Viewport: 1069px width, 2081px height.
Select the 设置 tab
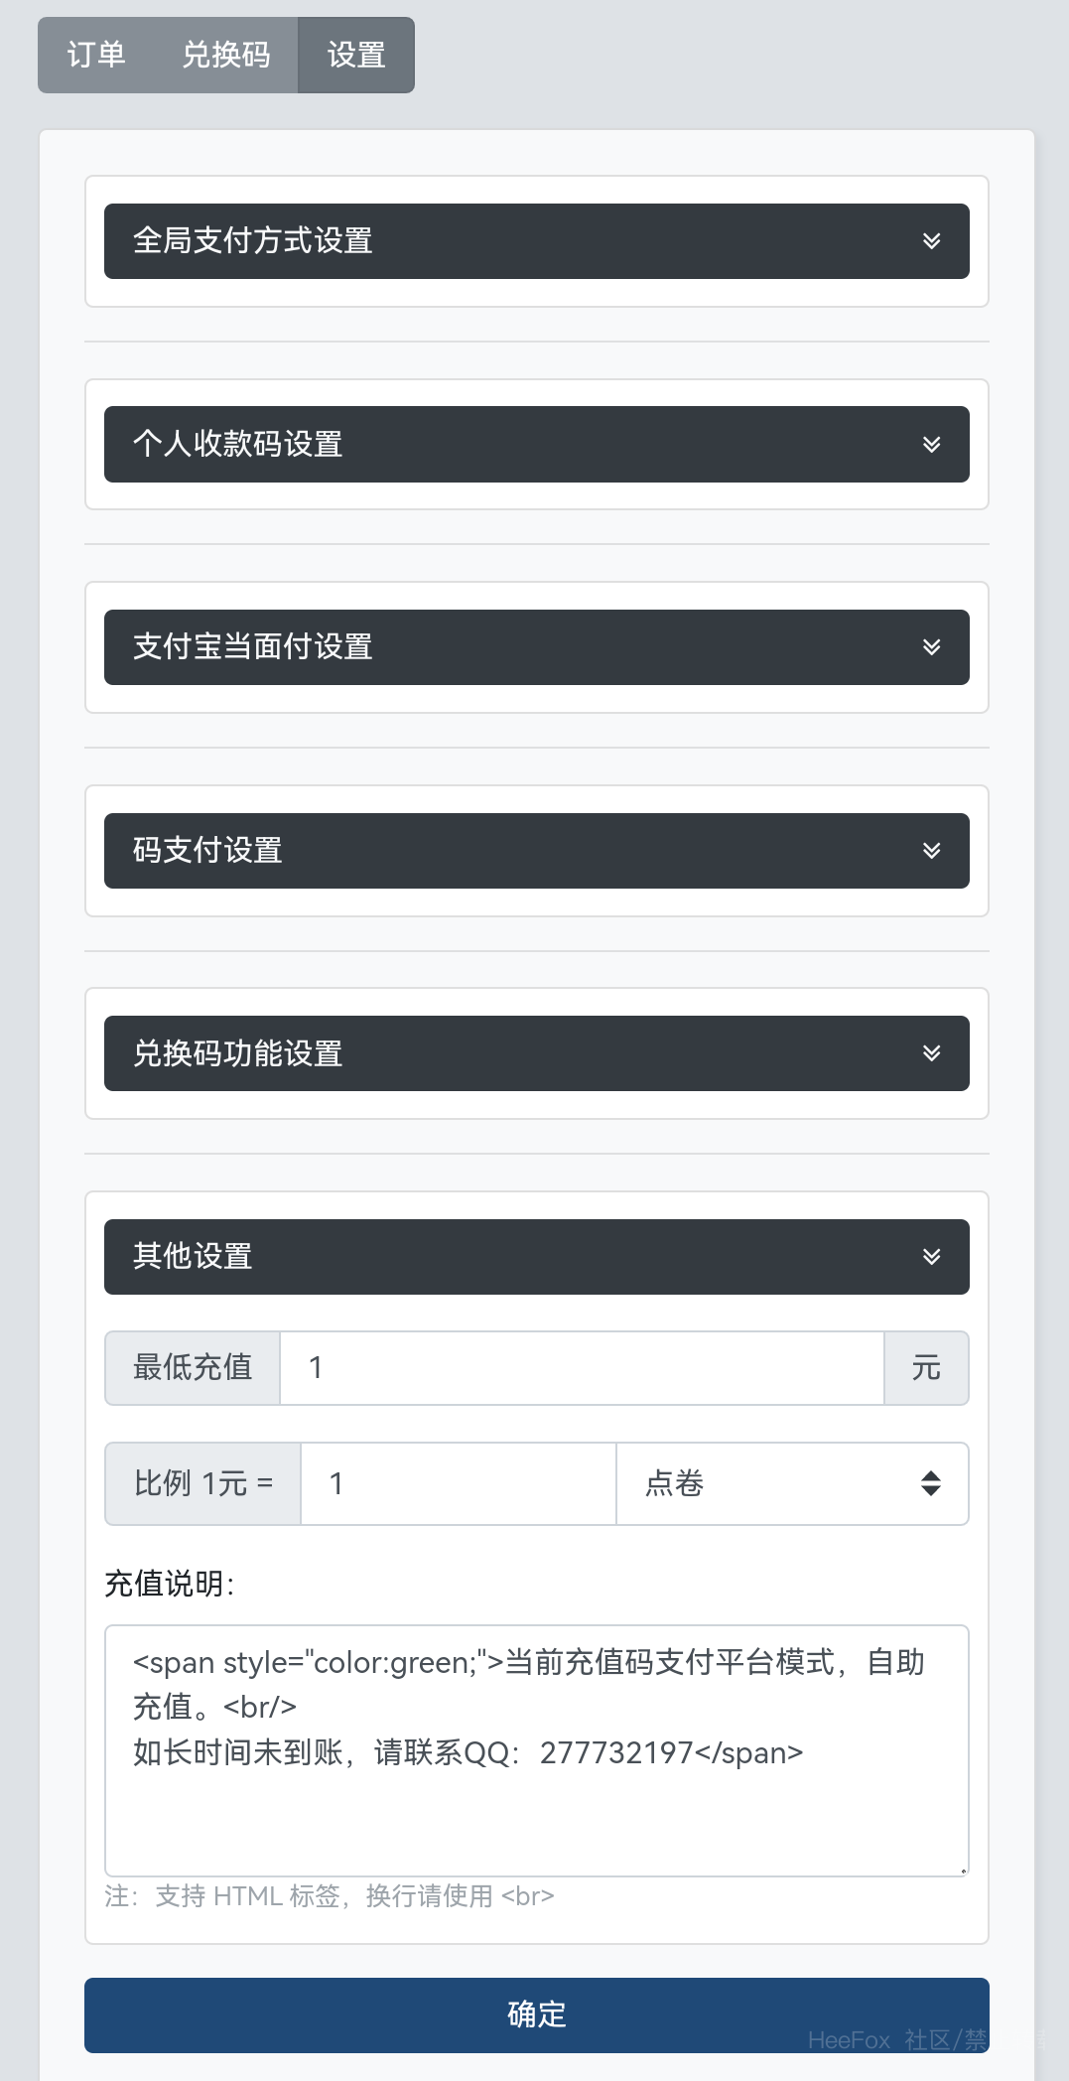[356, 56]
